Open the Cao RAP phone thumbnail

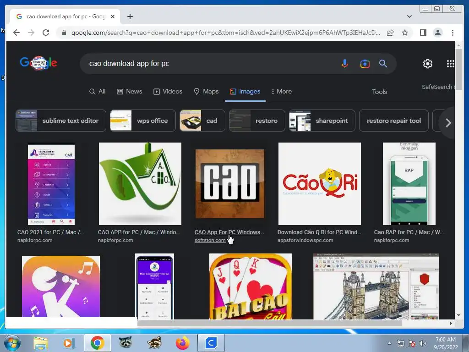click(x=409, y=184)
